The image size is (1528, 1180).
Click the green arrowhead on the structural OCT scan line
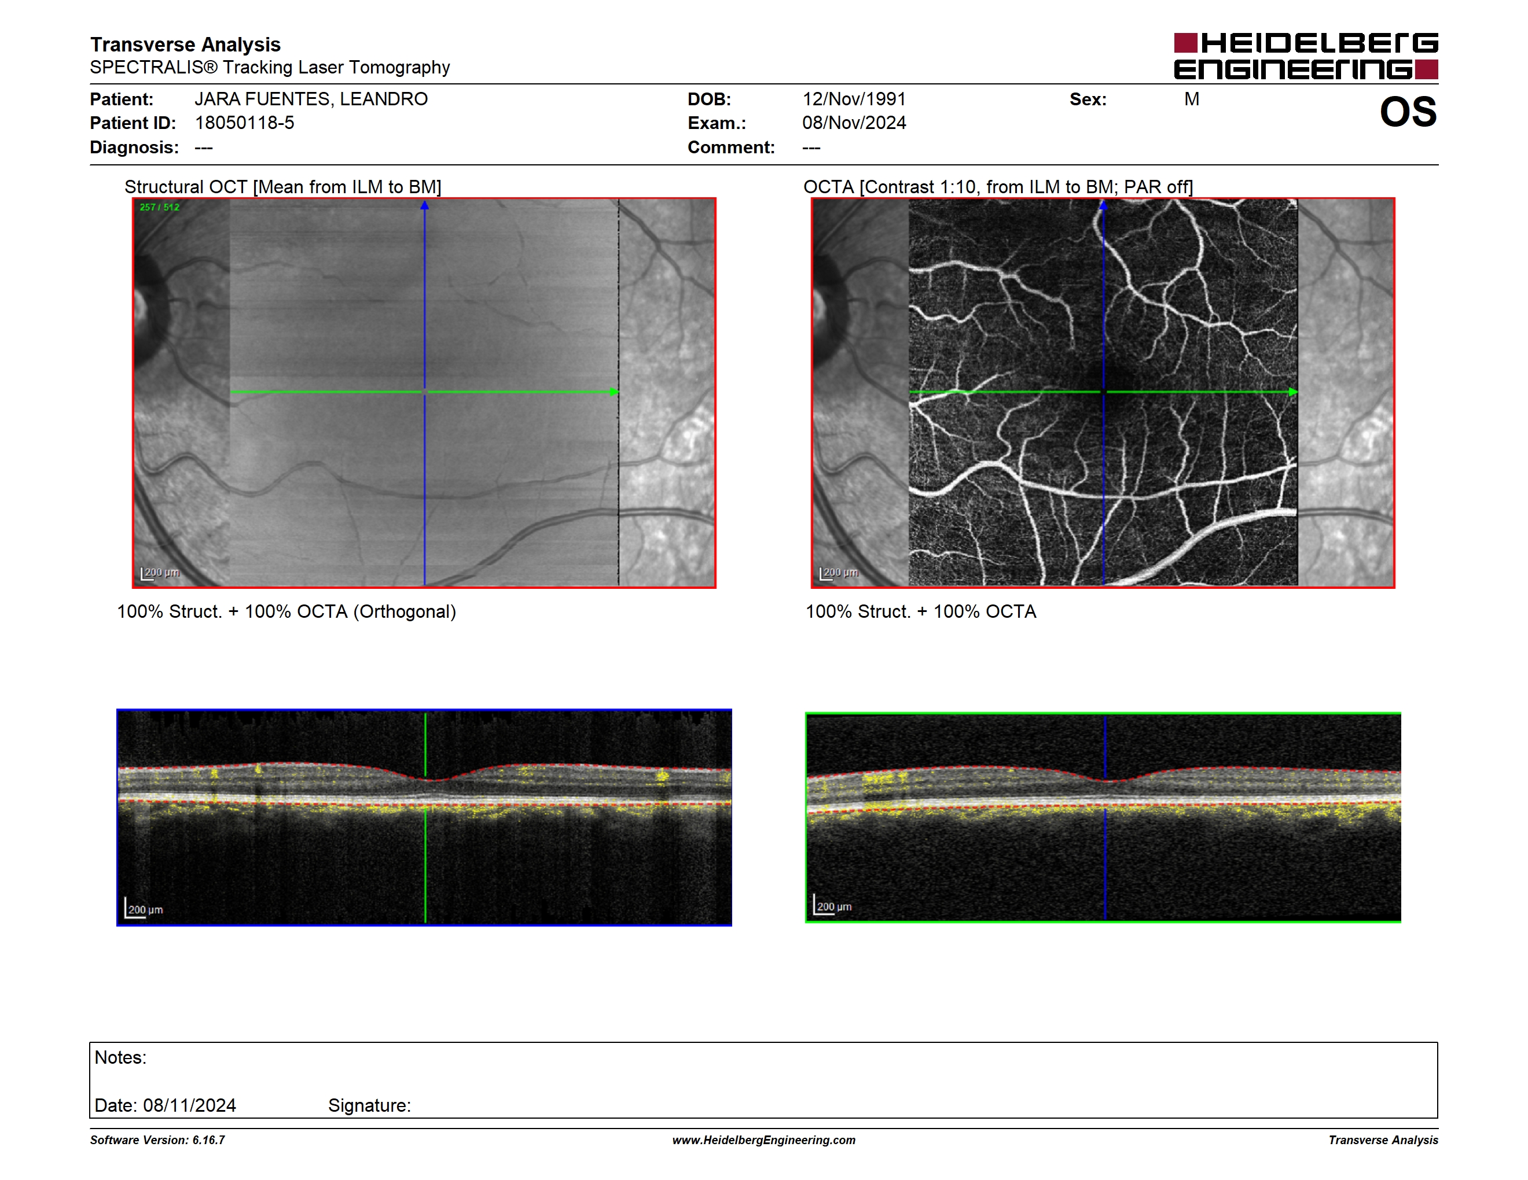tap(614, 392)
